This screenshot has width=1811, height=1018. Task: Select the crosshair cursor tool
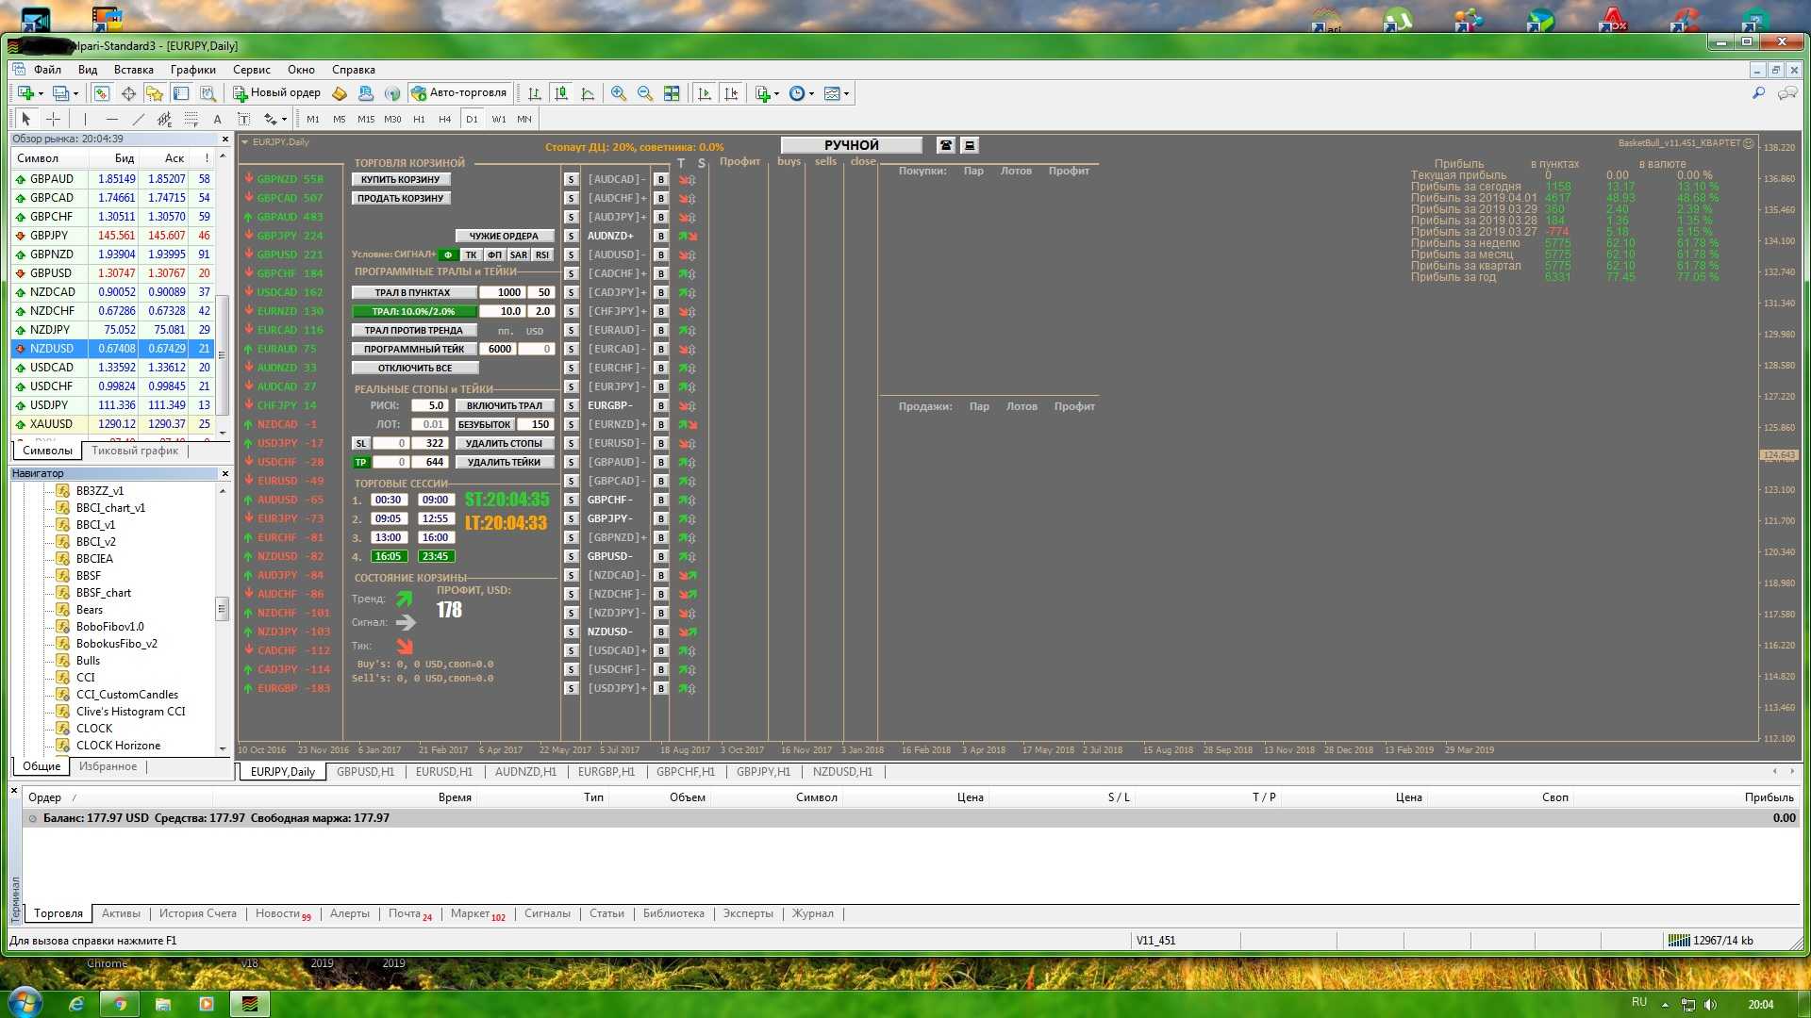(54, 119)
